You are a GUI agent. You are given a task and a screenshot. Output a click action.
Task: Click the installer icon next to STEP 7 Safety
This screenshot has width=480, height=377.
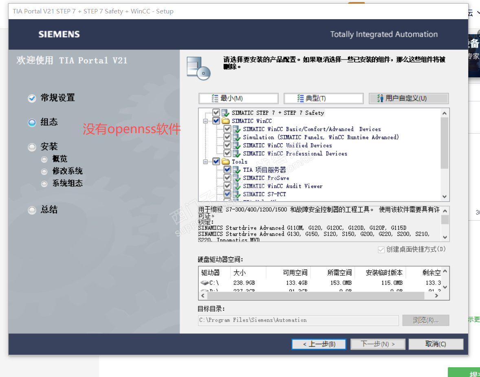click(x=226, y=113)
